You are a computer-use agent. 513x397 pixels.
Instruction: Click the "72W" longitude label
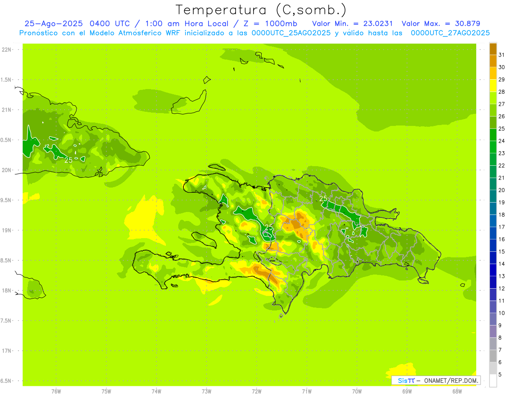point(256,391)
